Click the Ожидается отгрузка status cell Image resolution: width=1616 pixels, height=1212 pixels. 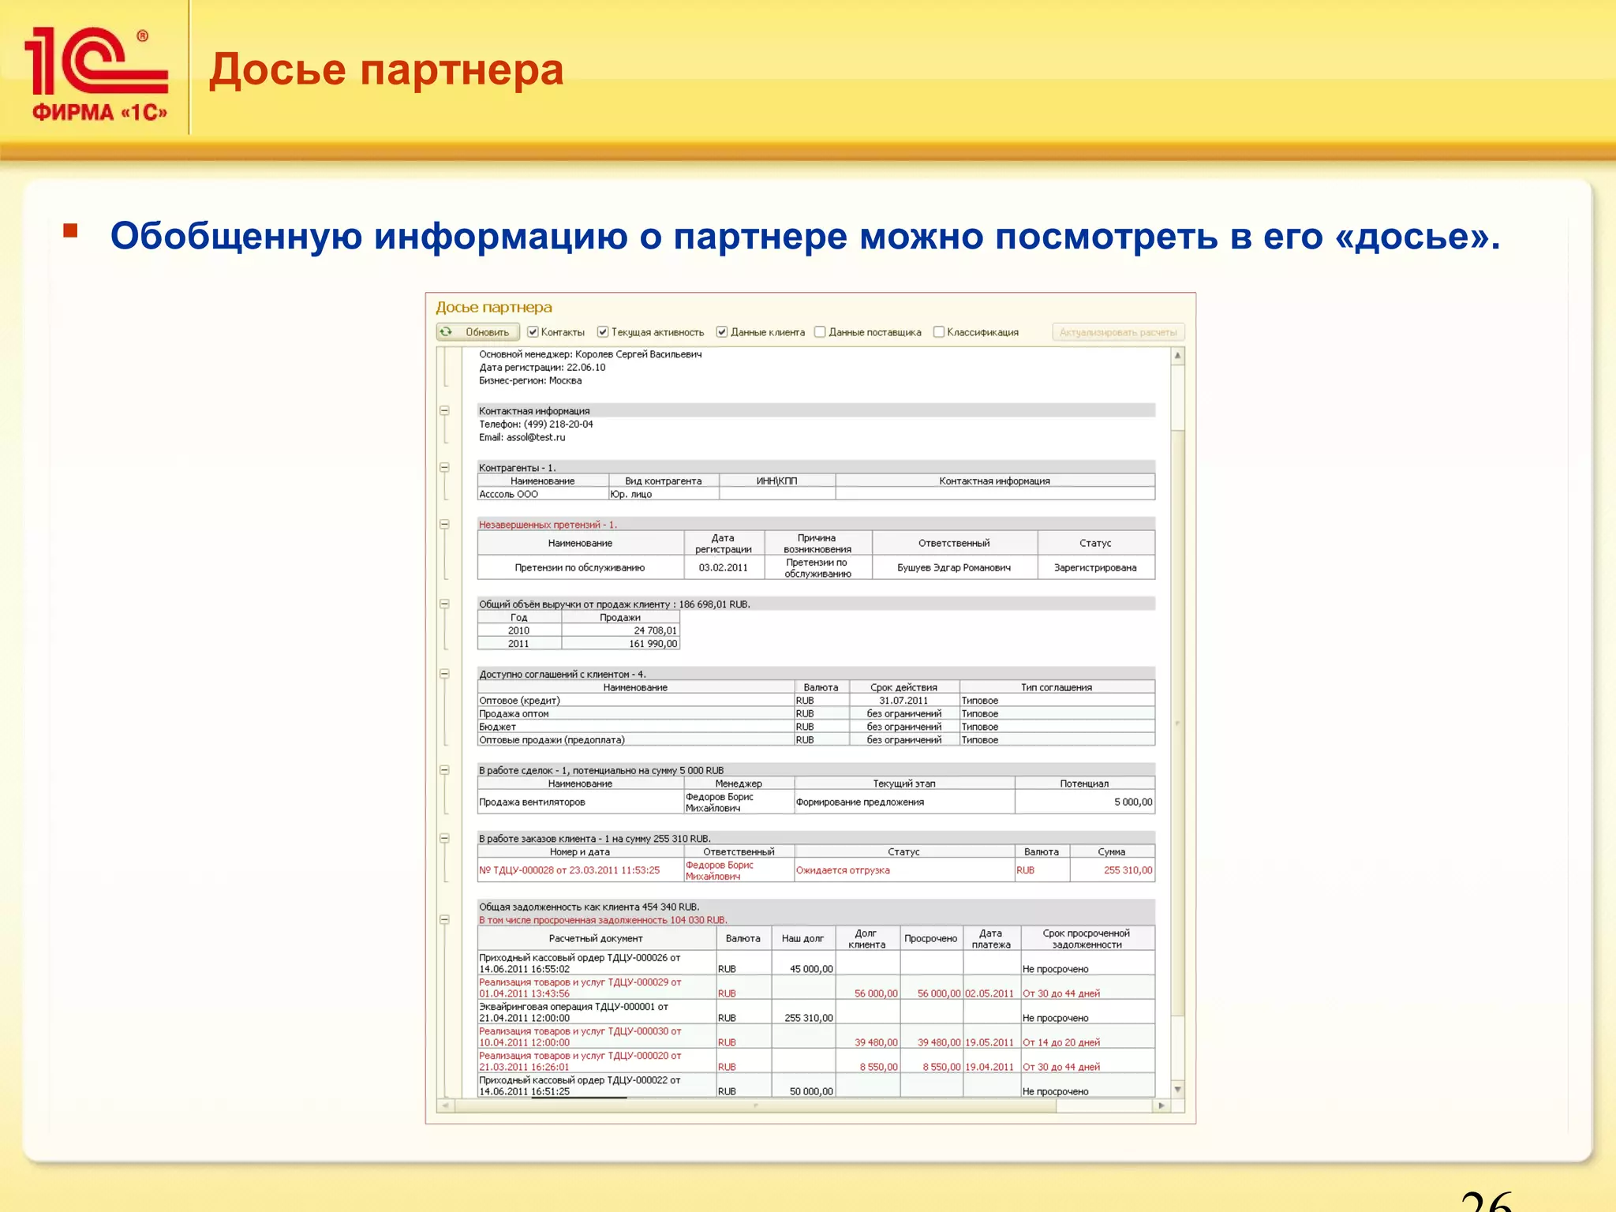[904, 870]
